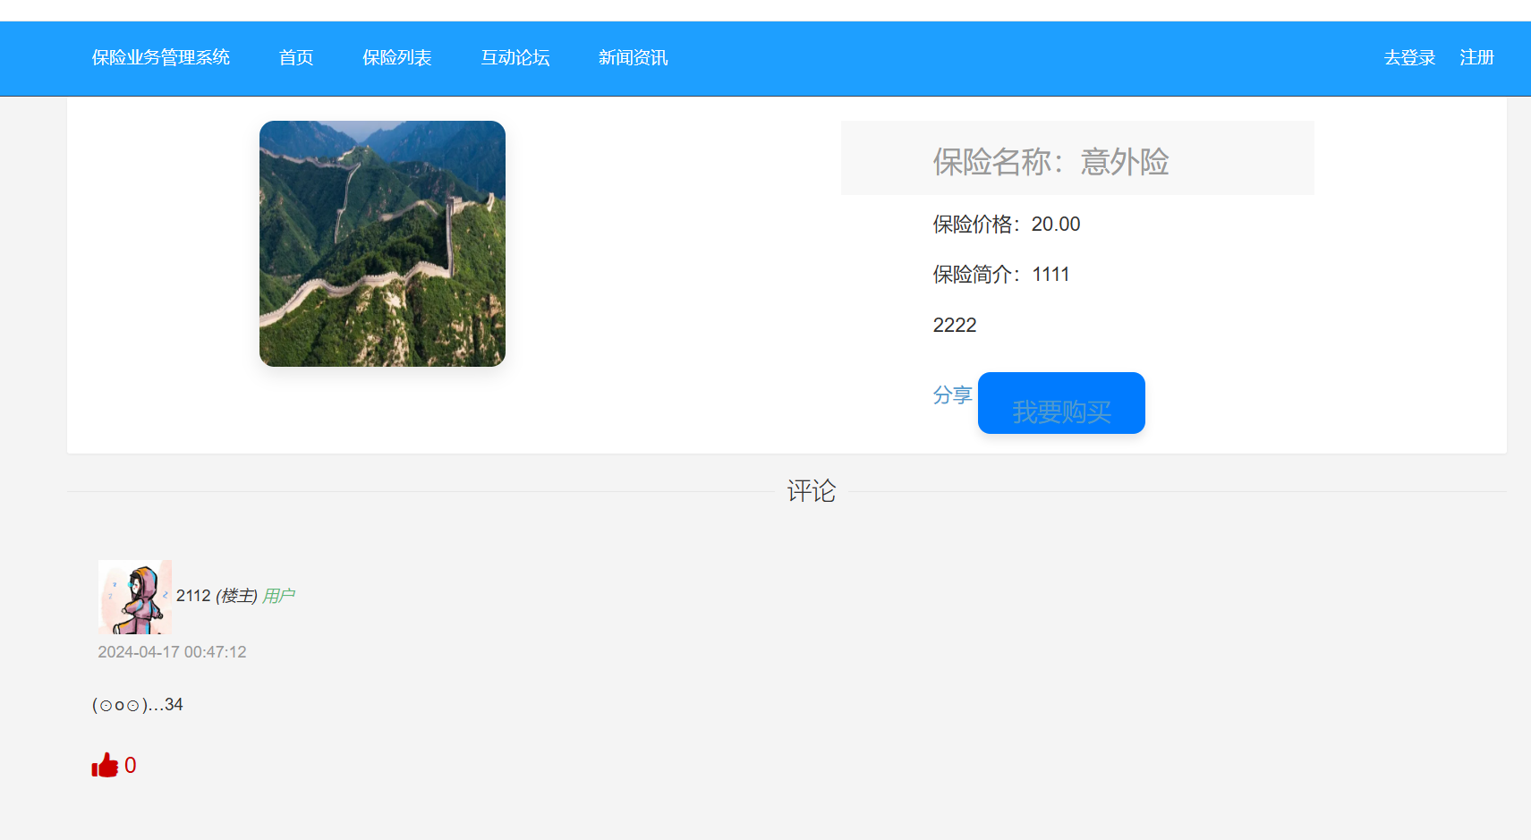Open the 首页 navigation item
This screenshot has height=840, width=1531.
click(296, 58)
